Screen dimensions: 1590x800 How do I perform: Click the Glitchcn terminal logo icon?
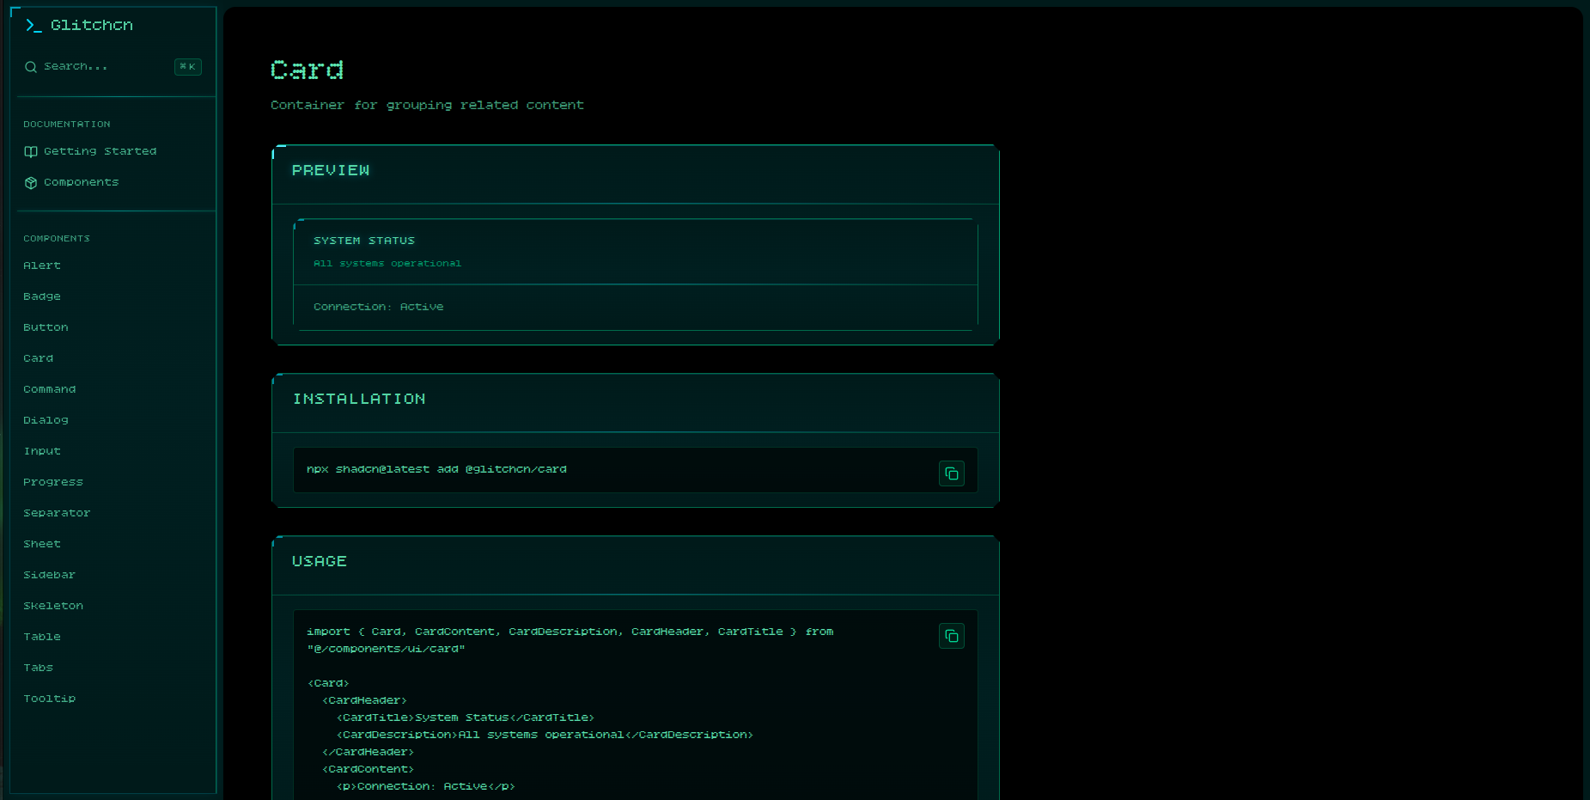tap(34, 25)
